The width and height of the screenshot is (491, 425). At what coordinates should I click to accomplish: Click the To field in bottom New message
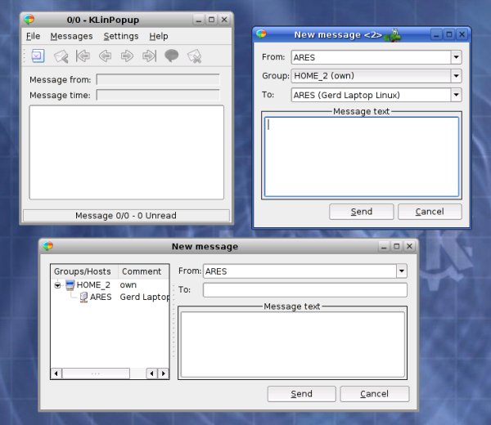[305, 290]
